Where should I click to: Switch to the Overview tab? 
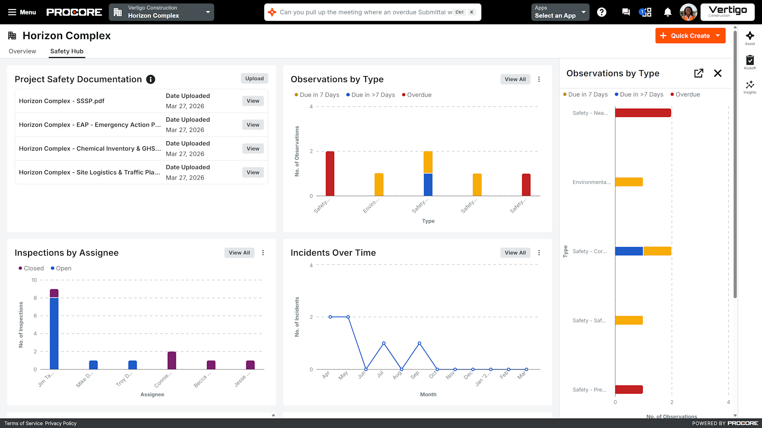pyautogui.click(x=23, y=51)
